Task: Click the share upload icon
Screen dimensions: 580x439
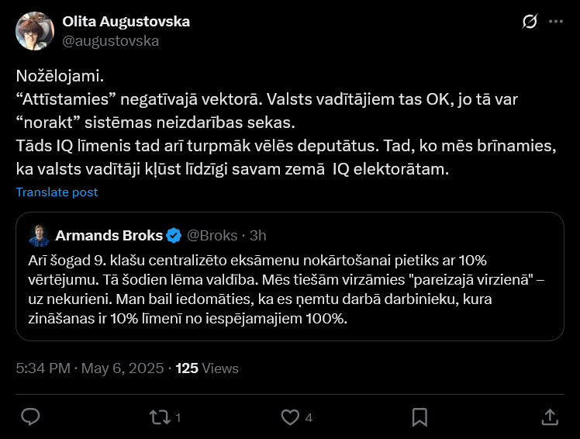Action: click(x=549, y=417)
